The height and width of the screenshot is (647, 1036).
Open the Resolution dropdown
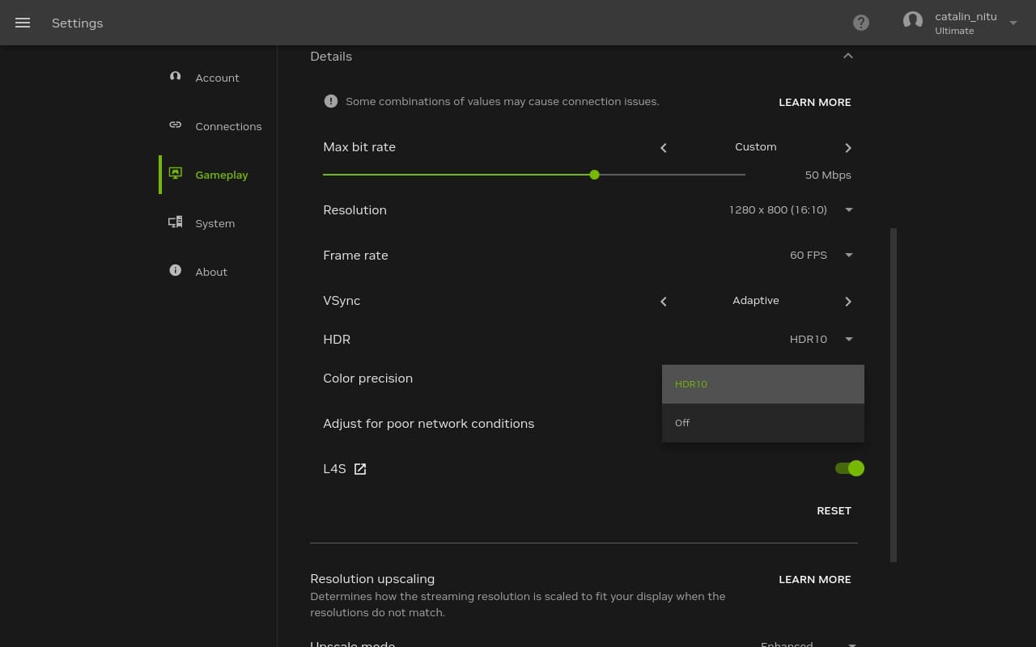pos(790,210)
